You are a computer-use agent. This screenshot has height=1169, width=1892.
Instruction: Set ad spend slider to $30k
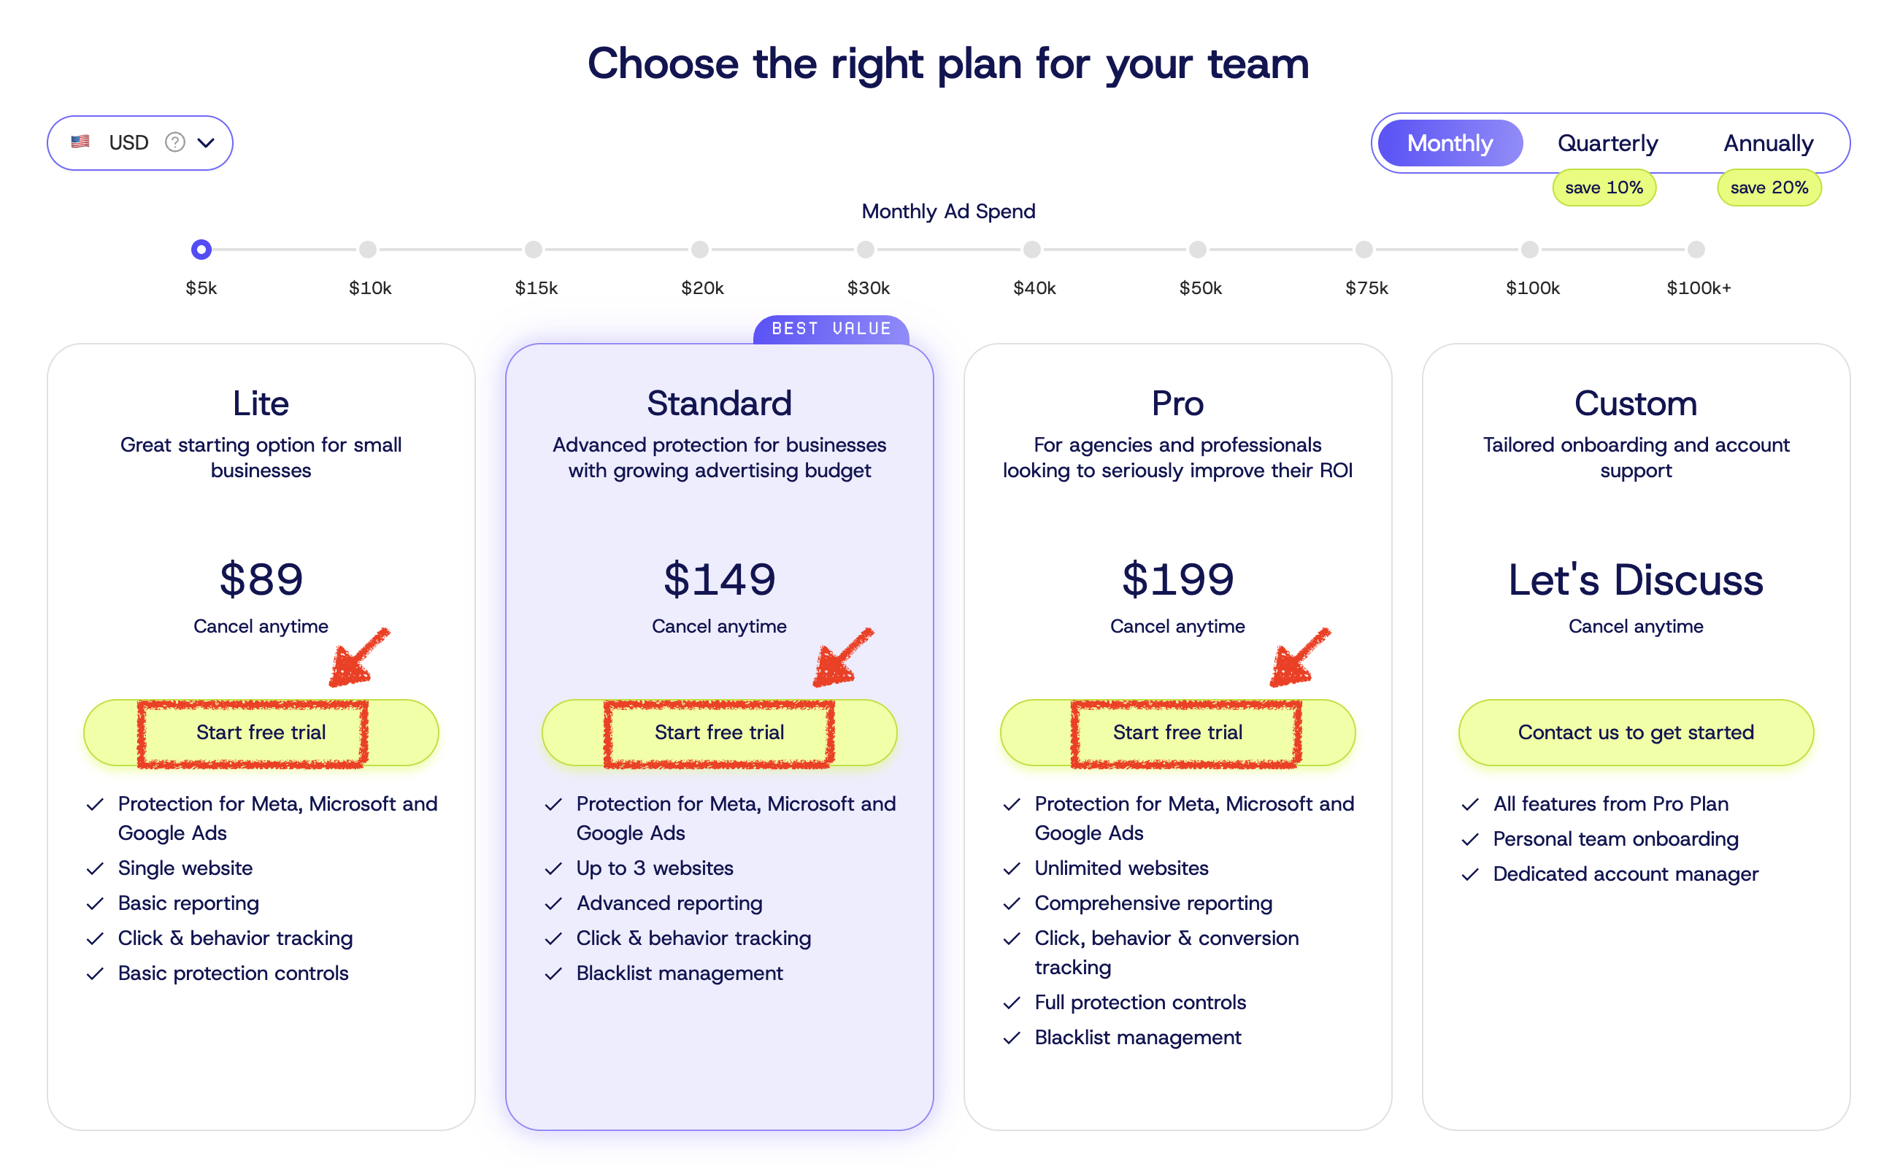(x=865, y=250)
